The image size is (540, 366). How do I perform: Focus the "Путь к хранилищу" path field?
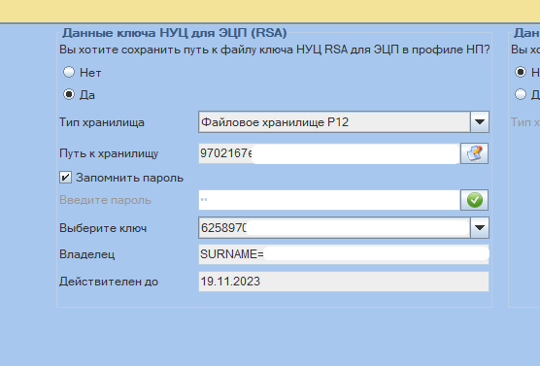point(329,153)
